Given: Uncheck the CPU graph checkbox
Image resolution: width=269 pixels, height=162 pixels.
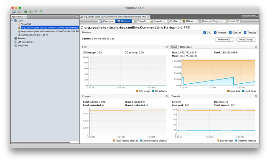Looking at the screenshot, I should click(x=204, y=32).
